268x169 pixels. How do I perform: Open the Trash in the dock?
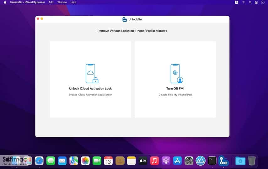click(x=252, y=161)
